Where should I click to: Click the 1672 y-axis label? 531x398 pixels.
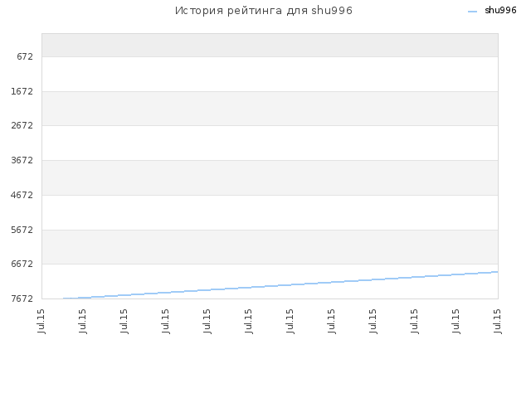[22, 91]
